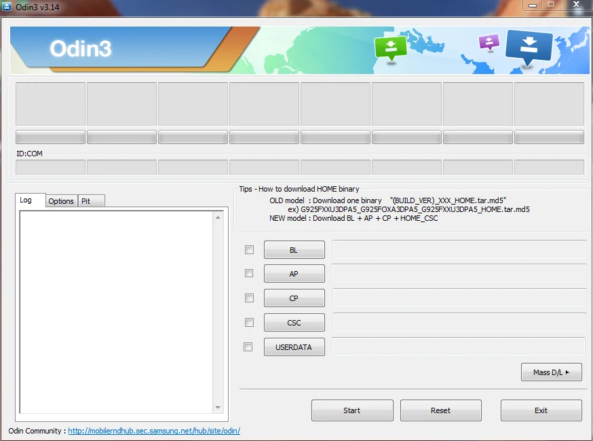Click the USERDATA file path field
This screenshot has width=593, height=441.
click(459, 347)
